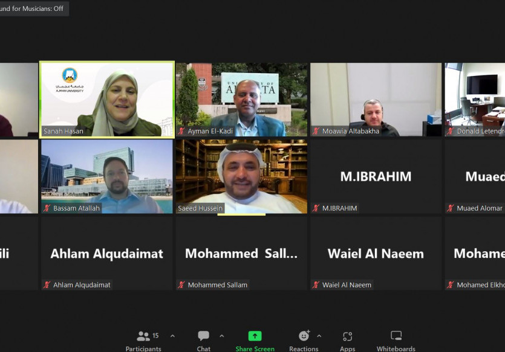Viewport: 505px width, 352px height.
Task: Expand the arrow next to Participants
Action: point(172,336)
